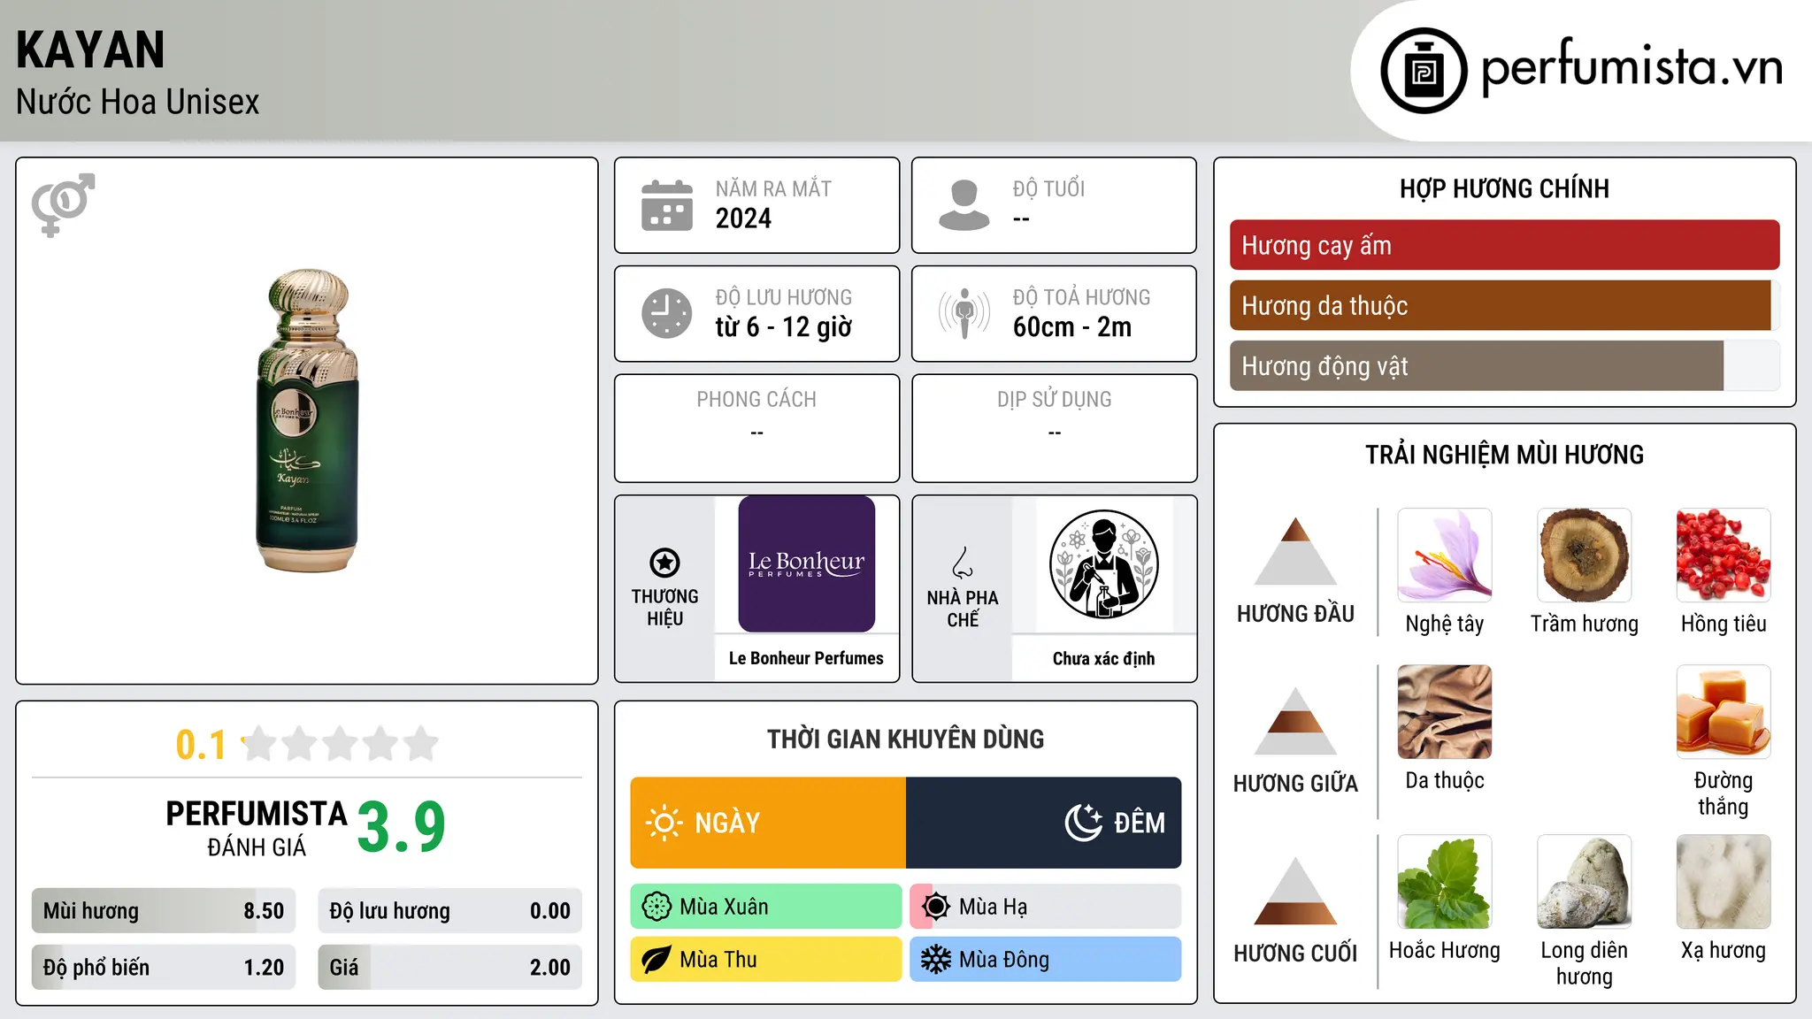Click the flower icon for Mùa Xuân
This screenshot has width=1812, height=1019.
pyautogui.click(x=656, y=907)
